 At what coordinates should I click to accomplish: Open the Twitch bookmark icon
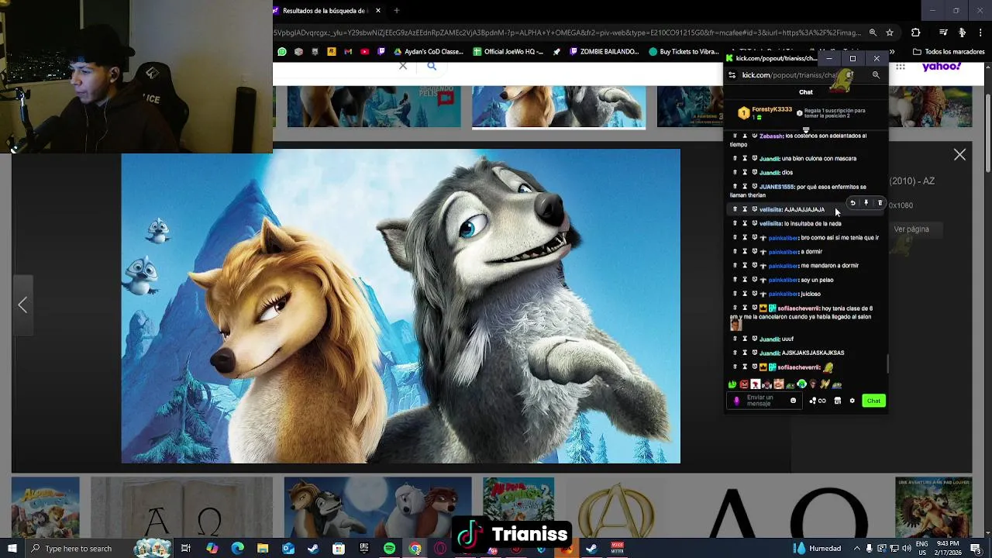(x=381, y=52)
